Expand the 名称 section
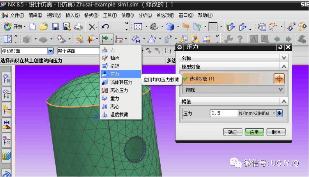 (284, 58)
